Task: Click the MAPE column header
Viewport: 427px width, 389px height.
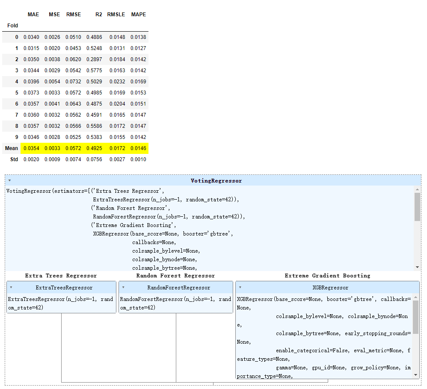Action: [x=139, y=15]
